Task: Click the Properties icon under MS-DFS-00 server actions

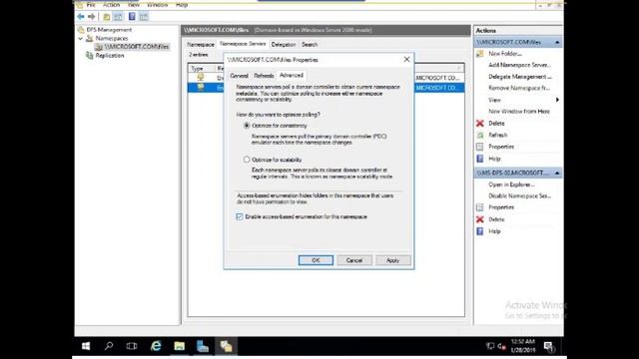Action: point(480,207)
